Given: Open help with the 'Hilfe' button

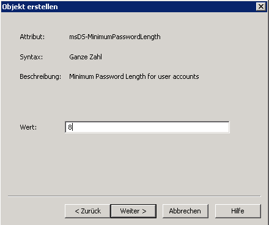Looking at the screenshot, I should (x=238, y=211).
